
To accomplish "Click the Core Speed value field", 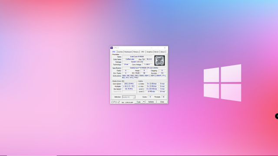I will point(129,84).
